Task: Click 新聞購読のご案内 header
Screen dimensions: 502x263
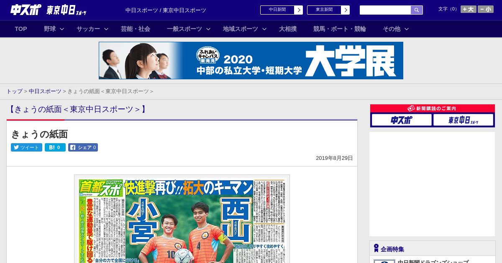Action: click(433, 108)
